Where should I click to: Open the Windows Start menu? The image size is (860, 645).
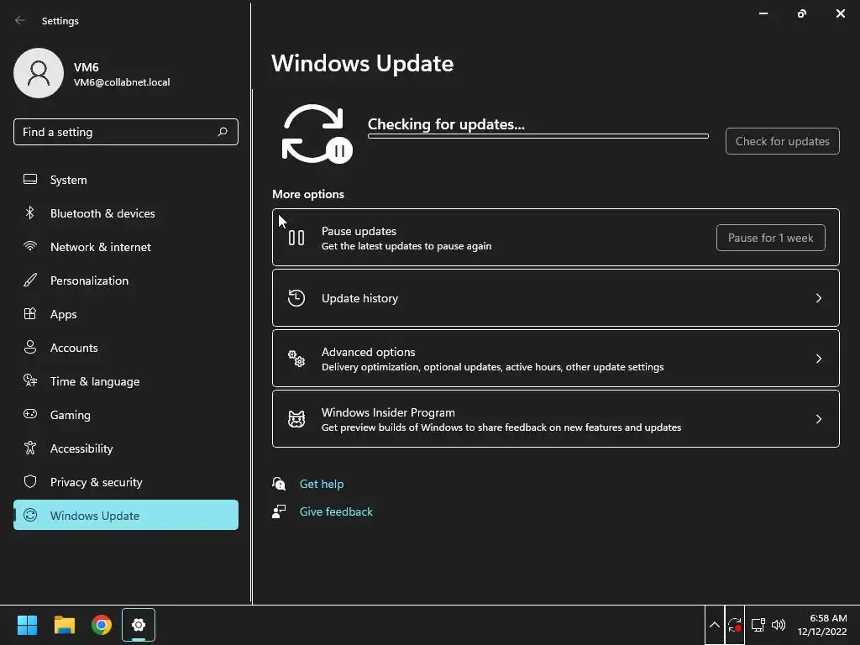(x=27, y=625)
